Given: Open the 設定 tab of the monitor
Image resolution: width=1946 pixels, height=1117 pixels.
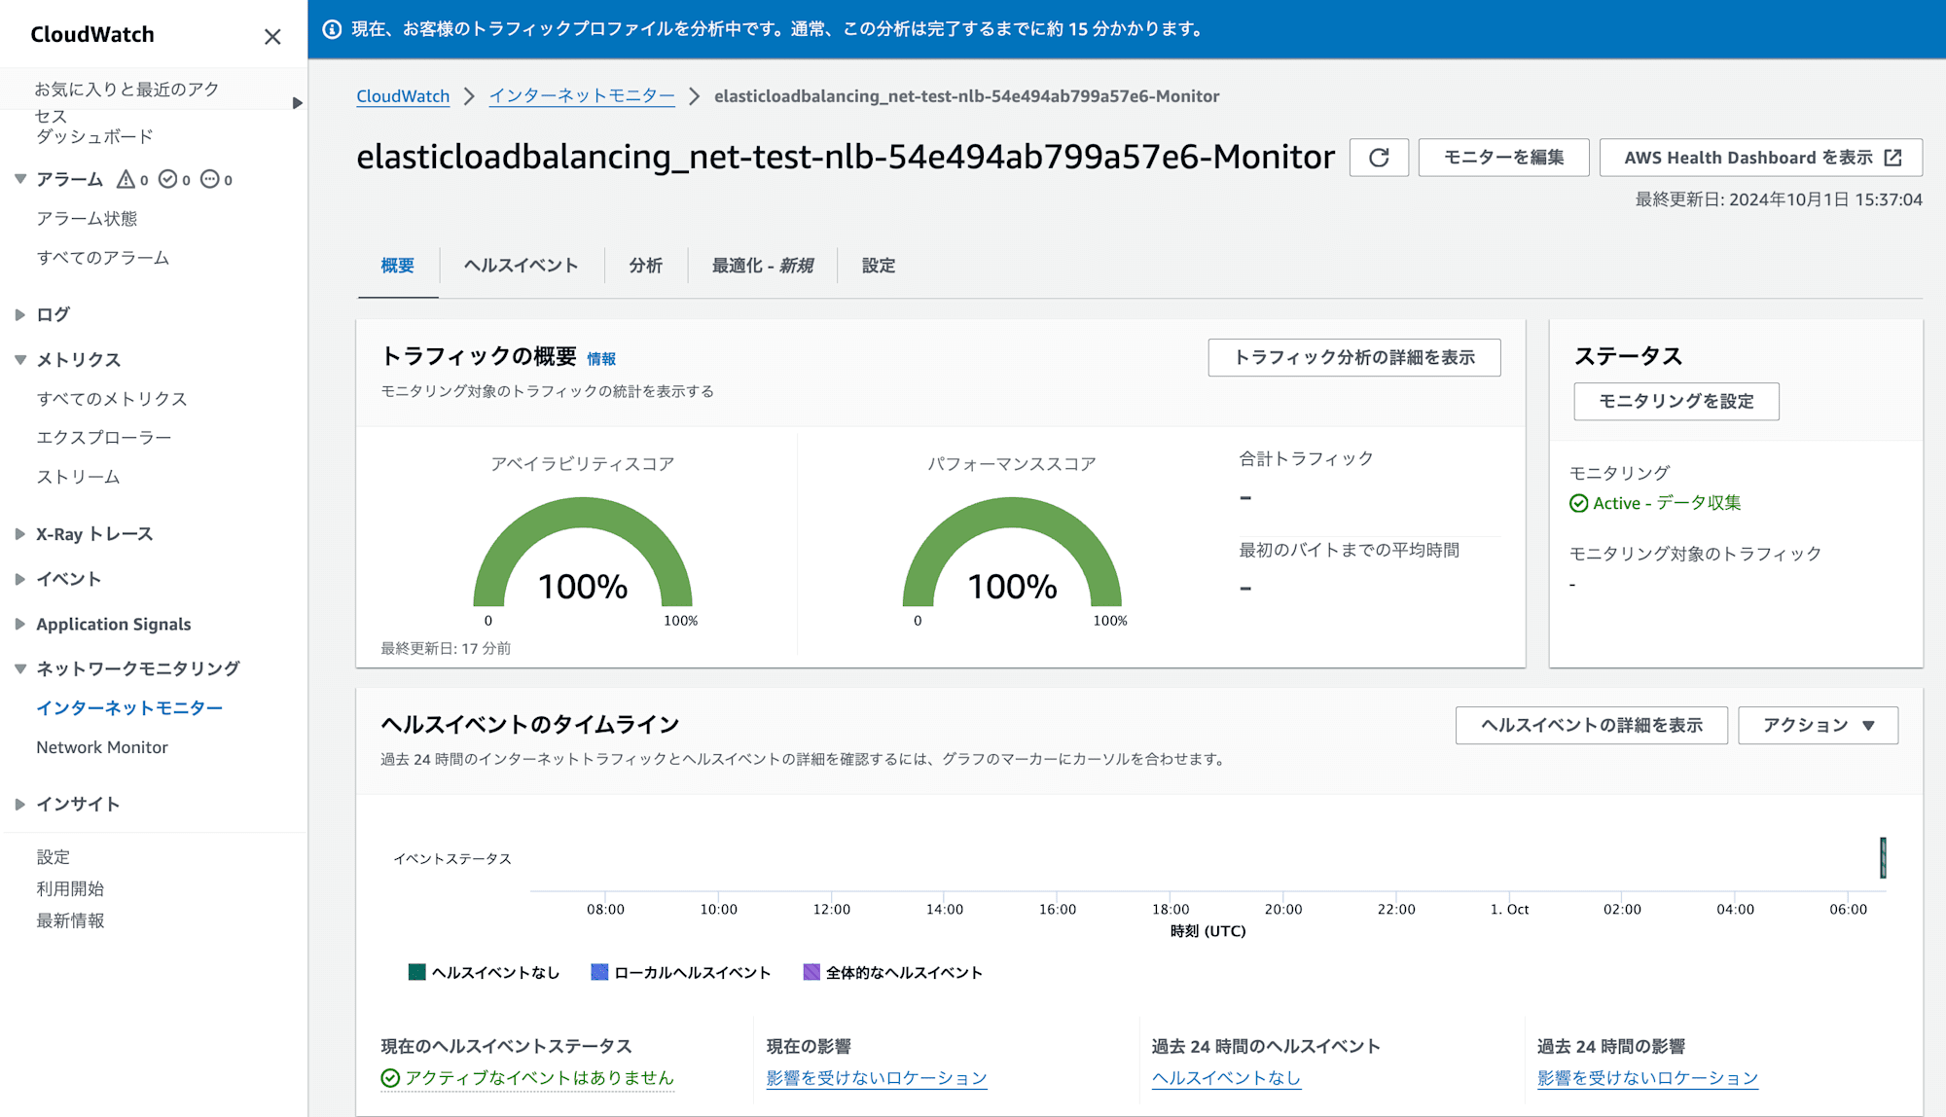Looking at the screenshot, I should coord(879,266).
